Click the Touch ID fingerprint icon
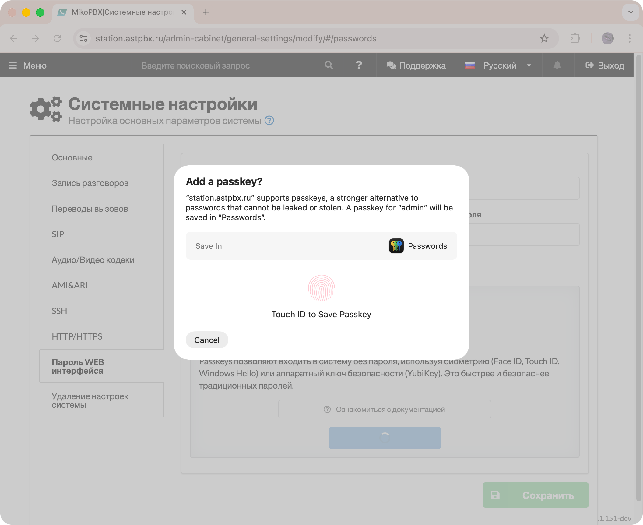 [321, 288]
